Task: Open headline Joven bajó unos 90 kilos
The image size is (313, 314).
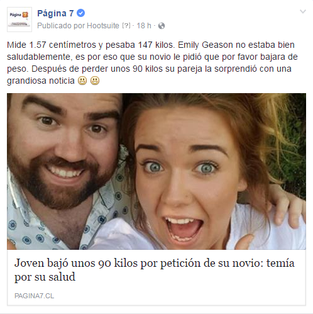Action: [155, 270]
